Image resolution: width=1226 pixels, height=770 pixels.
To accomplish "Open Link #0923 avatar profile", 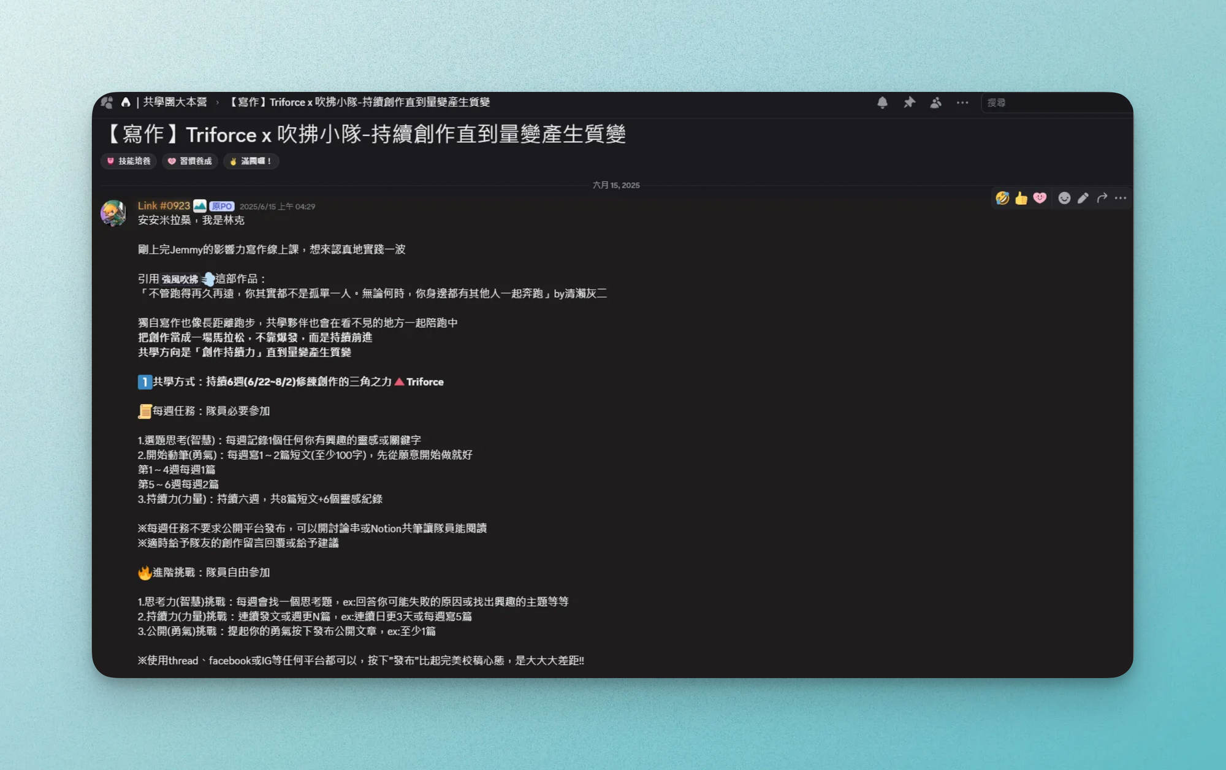I will 113,213.
